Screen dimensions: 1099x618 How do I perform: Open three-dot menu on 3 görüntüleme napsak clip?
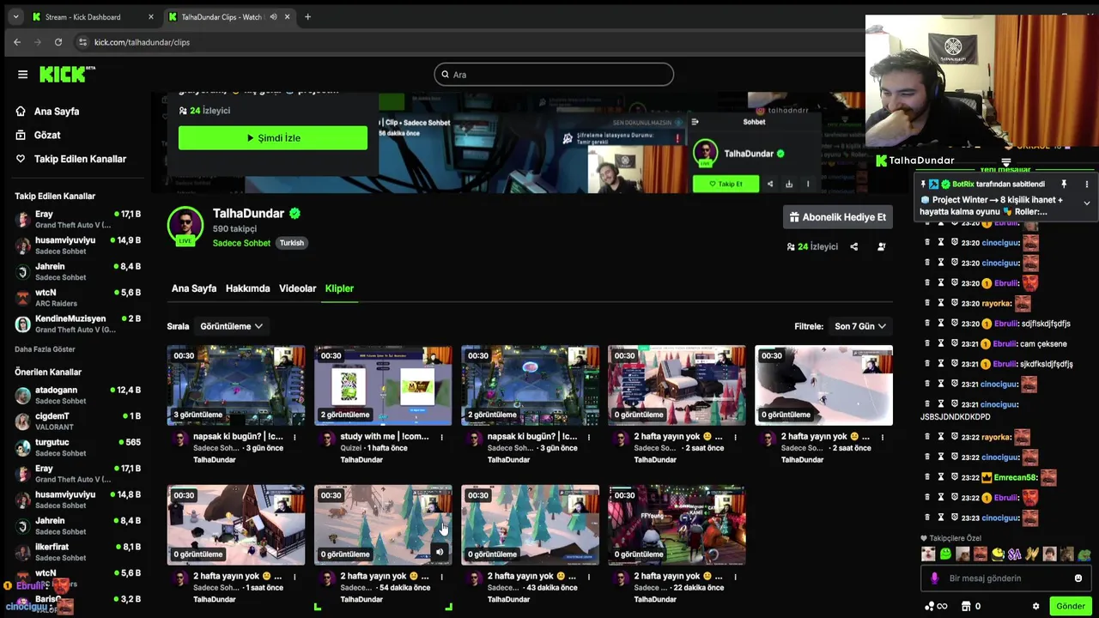tap(294, 437)
